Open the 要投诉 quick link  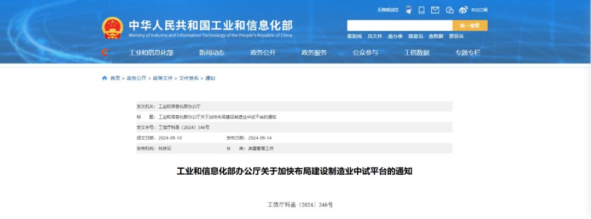coord(456,37)
